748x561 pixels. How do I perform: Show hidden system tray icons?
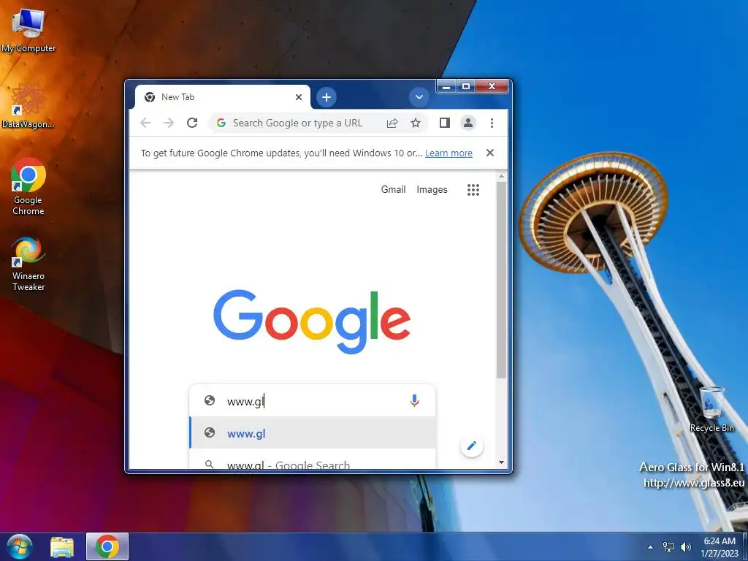point(650,547)
